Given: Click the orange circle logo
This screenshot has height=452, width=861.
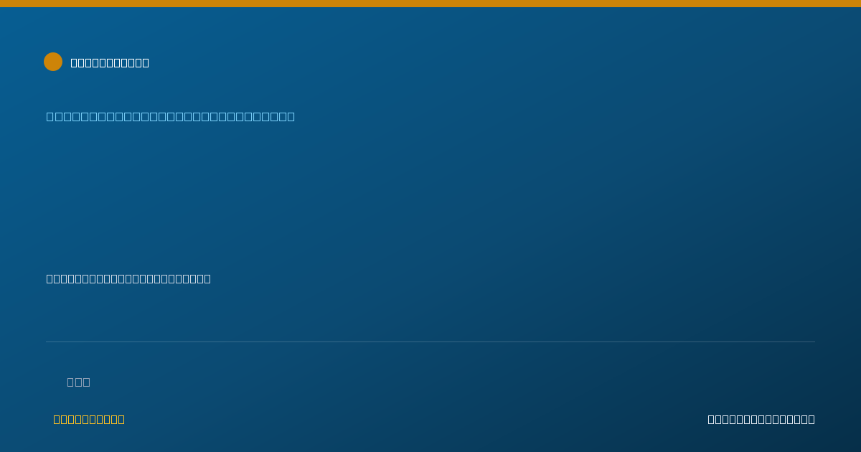Looking at the screenshot, I should click(x=53, y=62).
